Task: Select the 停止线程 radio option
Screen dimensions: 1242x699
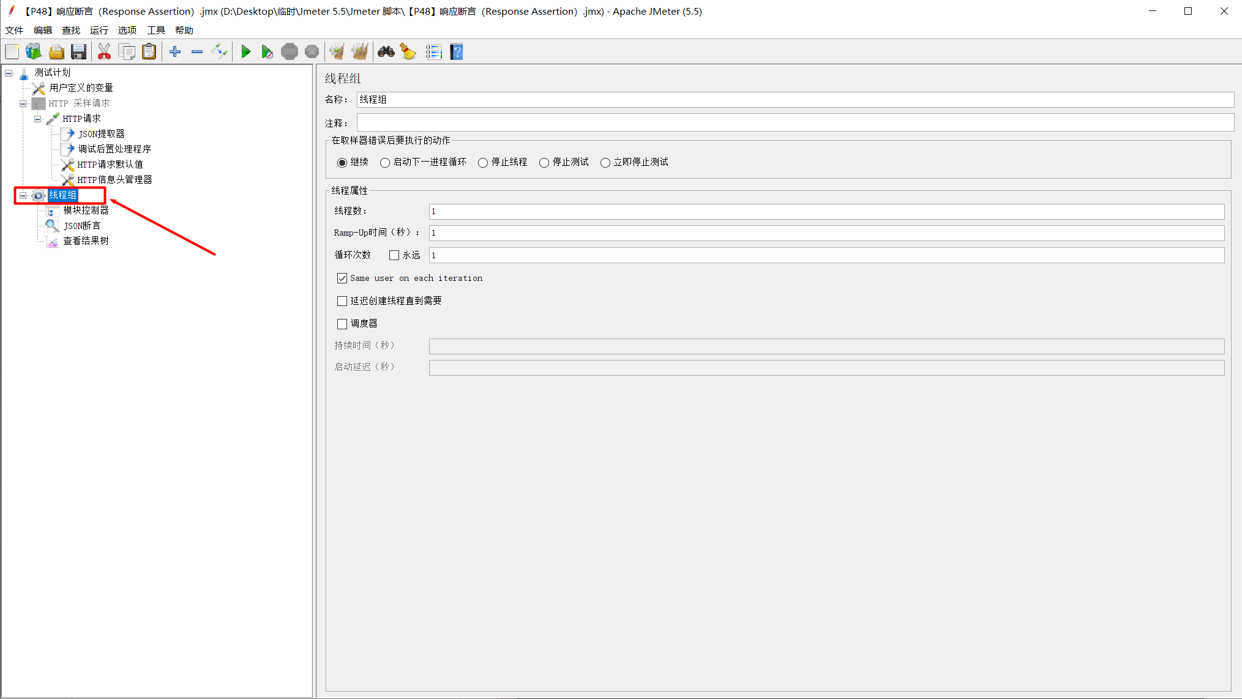Action: 483,162
